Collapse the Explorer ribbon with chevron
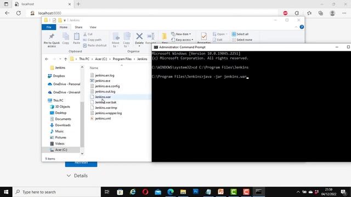Image resolution: width=351 pixels, height=197 pixels. click(296, 27)
